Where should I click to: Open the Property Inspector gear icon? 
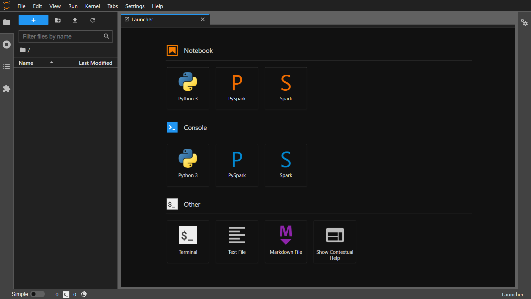(x=524, y=23)
